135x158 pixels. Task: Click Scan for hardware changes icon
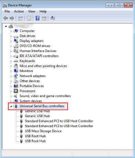52,18
